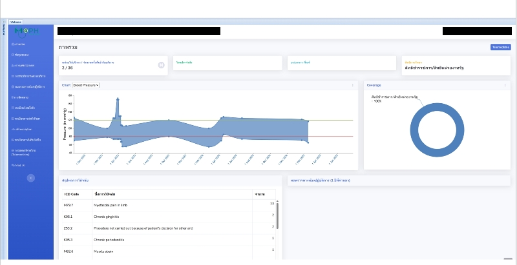Switch to the Welcome tab
The image size is (517, 265).
pos(16,22)
